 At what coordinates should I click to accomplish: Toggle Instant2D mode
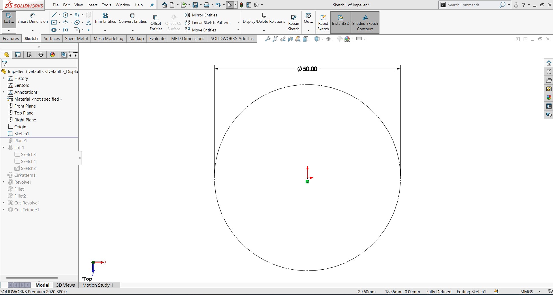(x=341, y=22)
